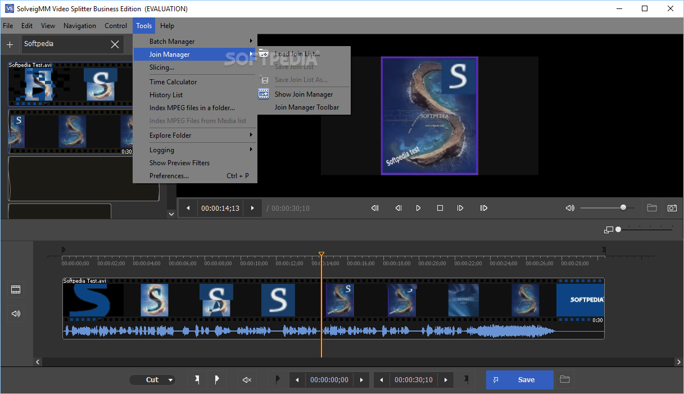Viewport: 684px width, 394px height.
Task: Step back one frame in preview
Action: tap(398, 208)
